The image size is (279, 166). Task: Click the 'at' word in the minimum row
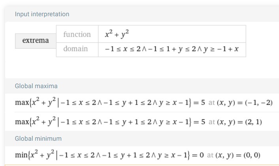[x=210, y=155]
